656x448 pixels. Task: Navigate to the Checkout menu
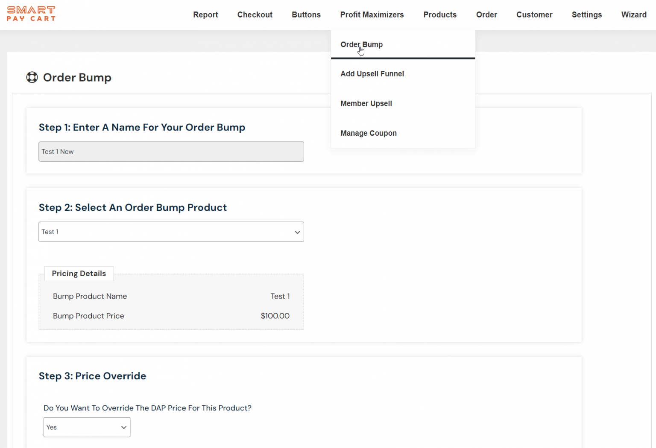(x=255, y=15)
